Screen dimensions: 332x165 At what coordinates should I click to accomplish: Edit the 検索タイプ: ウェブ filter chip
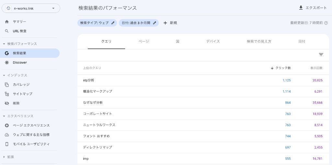coord(97,23)
